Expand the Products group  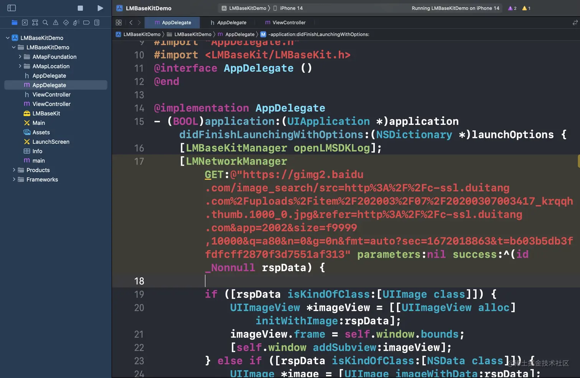(14, 170)
